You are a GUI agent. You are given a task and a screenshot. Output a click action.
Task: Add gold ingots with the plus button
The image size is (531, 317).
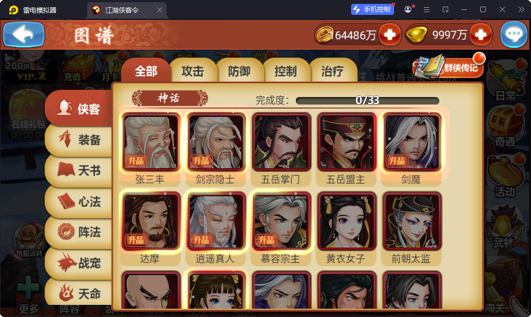[x=481, y=35]
